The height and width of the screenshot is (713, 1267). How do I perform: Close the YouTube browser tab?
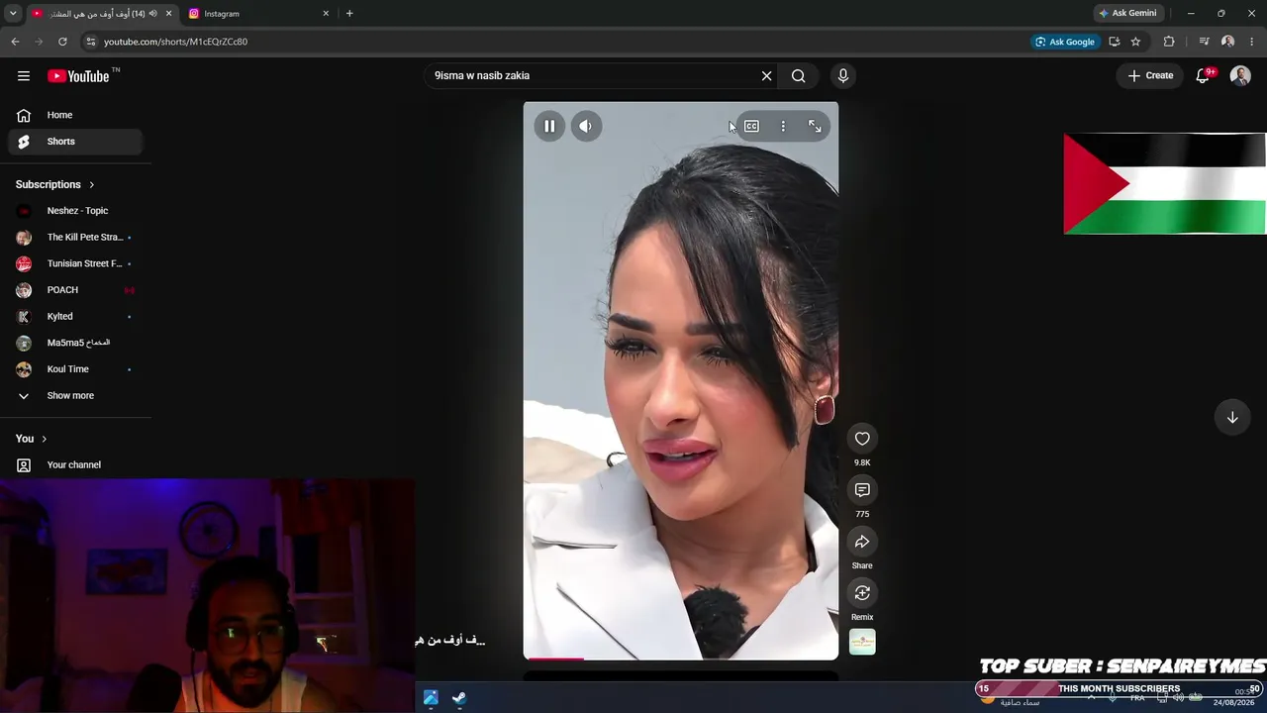[168, 14]
